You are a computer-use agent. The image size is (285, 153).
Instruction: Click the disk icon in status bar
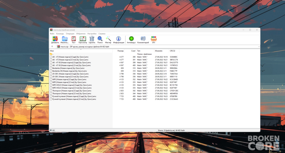pyautogui.click(x=51, y=130)
